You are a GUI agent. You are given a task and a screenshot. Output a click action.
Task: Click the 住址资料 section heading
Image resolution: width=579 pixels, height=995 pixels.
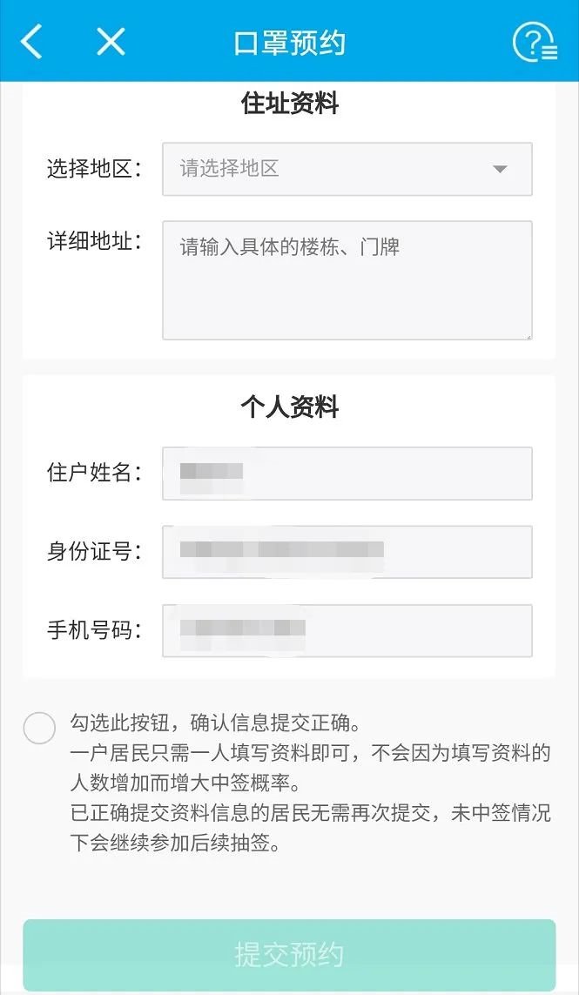click(x=289, y=104)
